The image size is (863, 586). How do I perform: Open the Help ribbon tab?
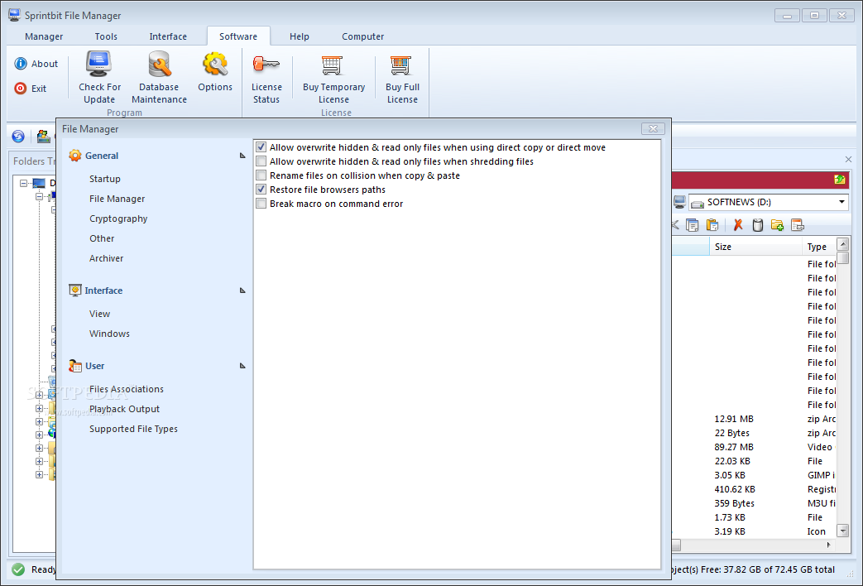300,36
